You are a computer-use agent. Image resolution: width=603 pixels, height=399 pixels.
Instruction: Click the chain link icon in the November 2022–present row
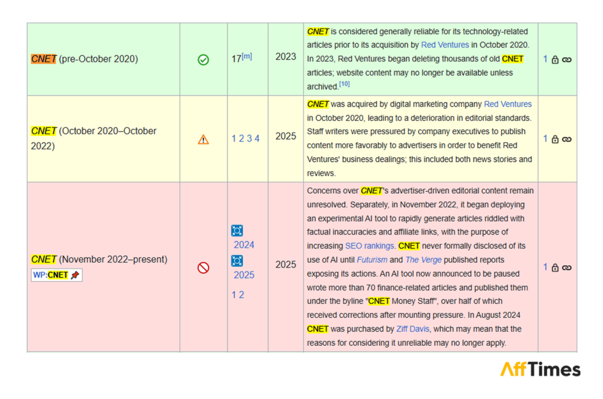tap(566, 268)
